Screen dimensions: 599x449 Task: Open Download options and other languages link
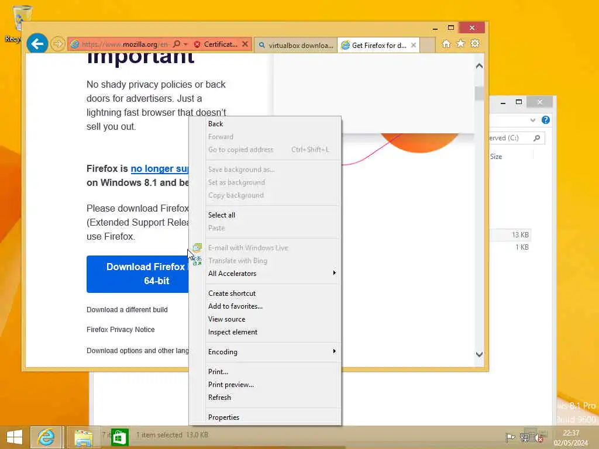137,351
